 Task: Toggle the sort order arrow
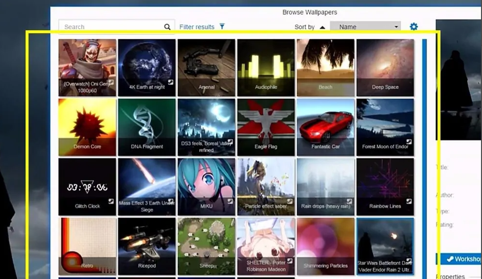pyautogui.click(x=322, y=27)
